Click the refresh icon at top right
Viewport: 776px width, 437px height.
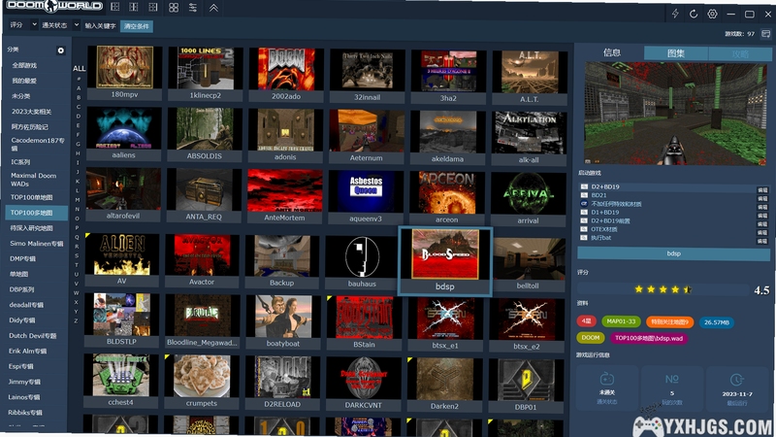[694, 14]
